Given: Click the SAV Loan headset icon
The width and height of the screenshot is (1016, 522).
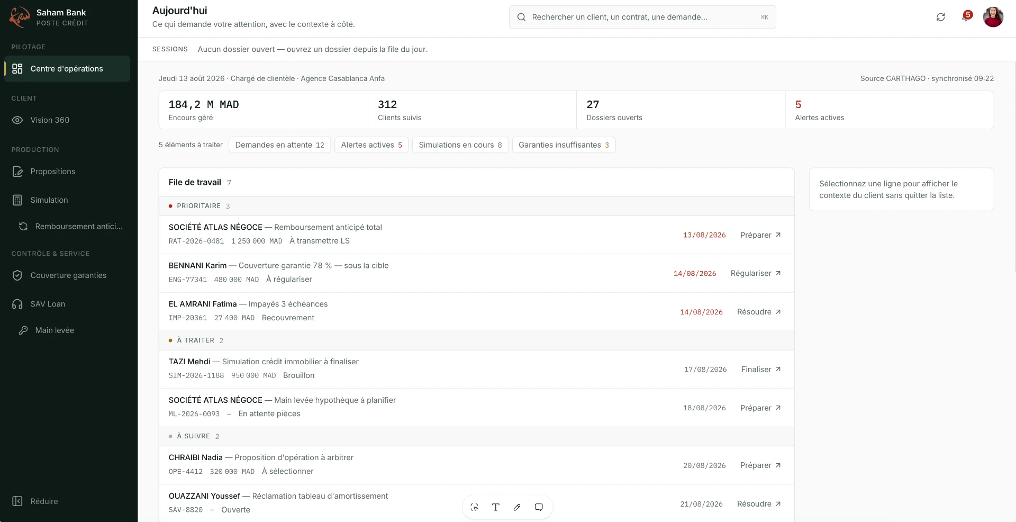Looking at the screenshot, I should (17, 304).
